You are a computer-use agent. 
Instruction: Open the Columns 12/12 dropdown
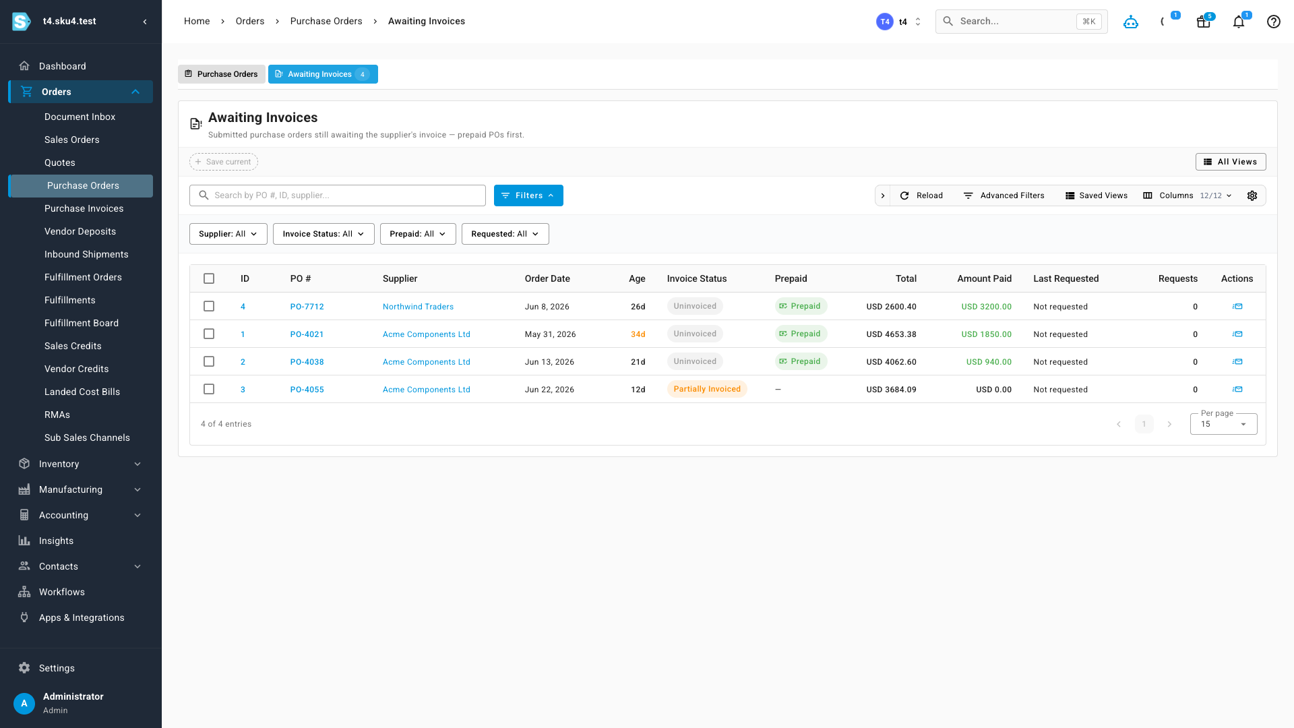click(x=1188, y=195)
